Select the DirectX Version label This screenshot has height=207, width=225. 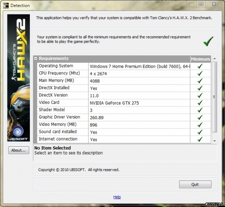pyautogui.click(x=53, y=95)
